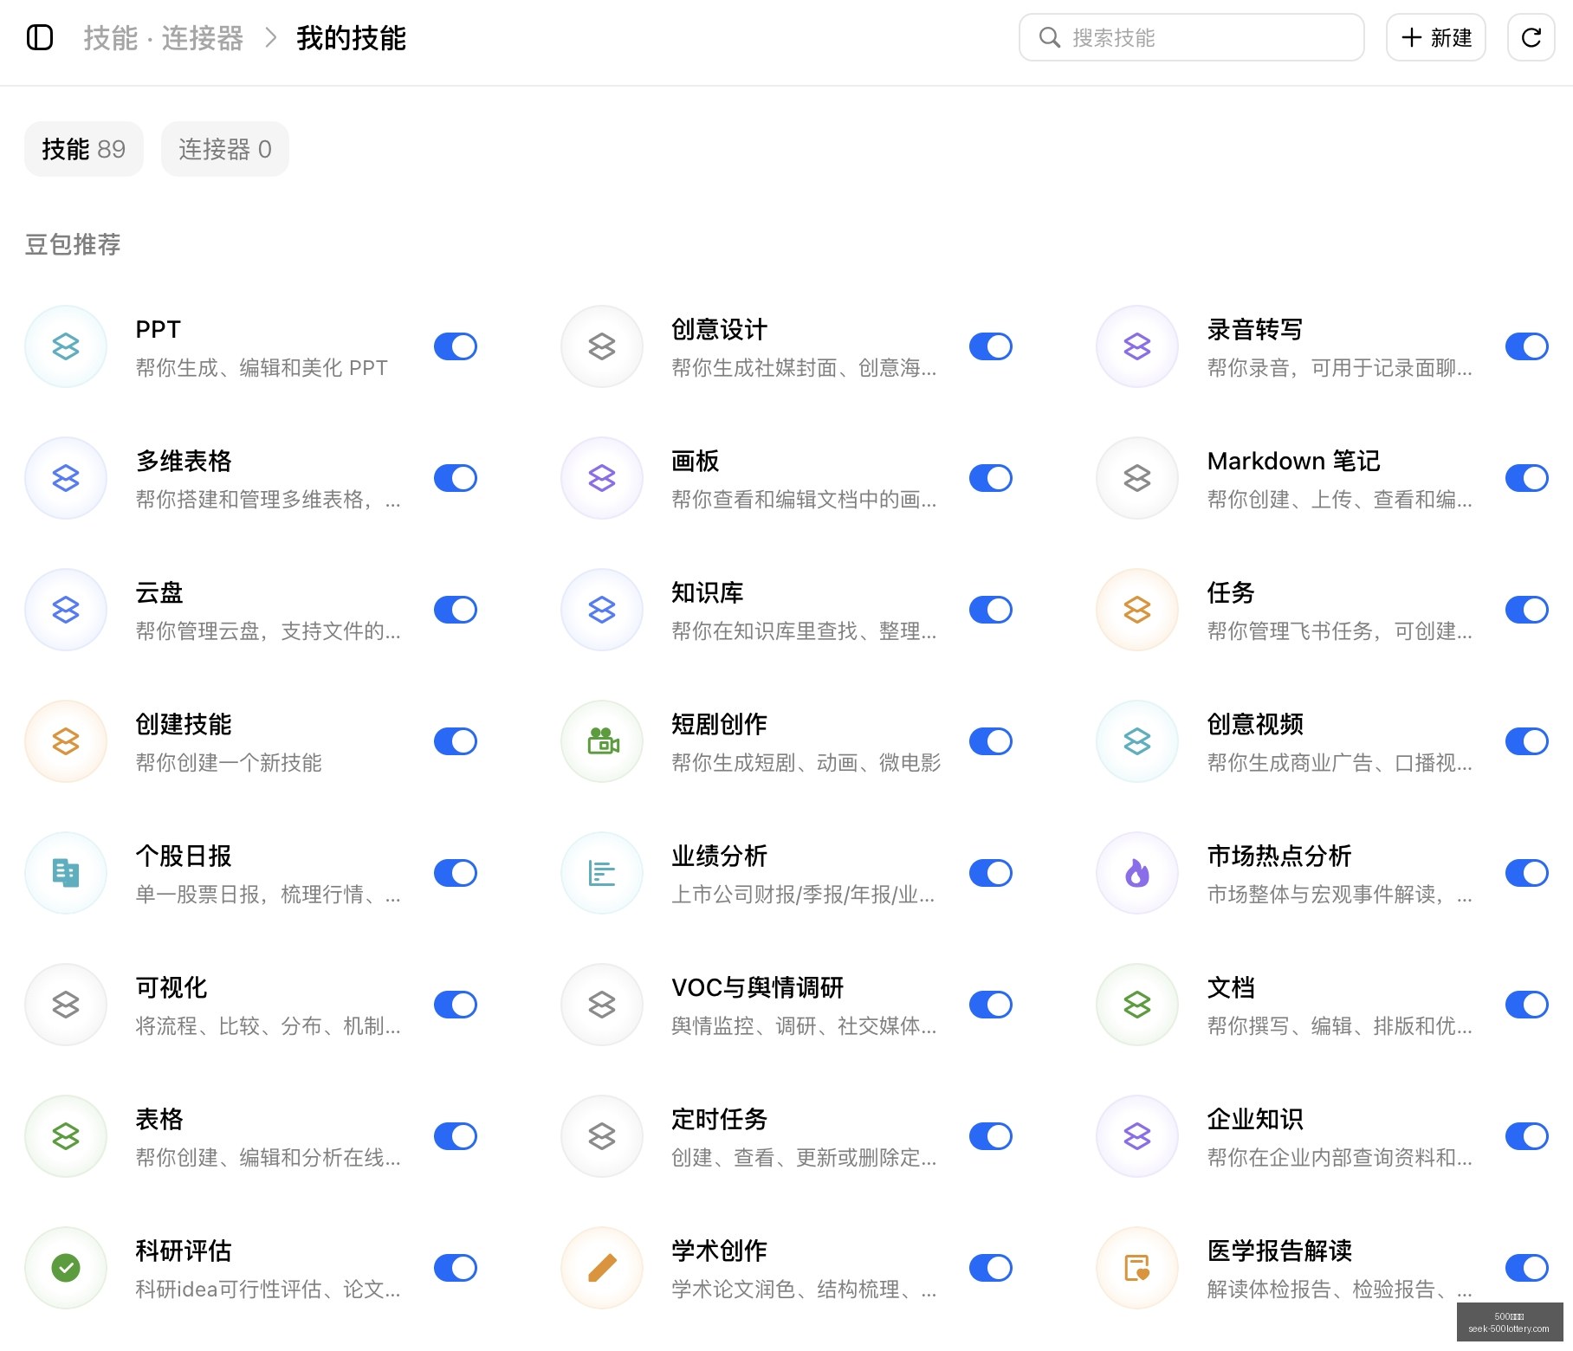Click the 医学报告解读 report icon
Image resolution: width=1573 pixels, height=1351 pixels.
1137,1268
